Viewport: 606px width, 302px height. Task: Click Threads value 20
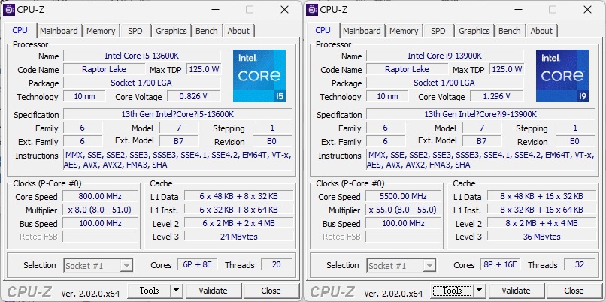[x=277, y=264]
